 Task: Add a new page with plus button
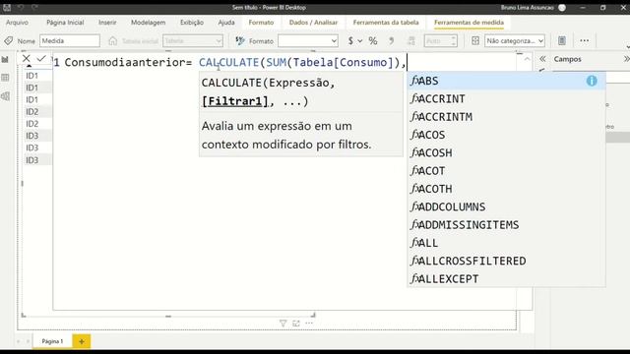[82, 341]
